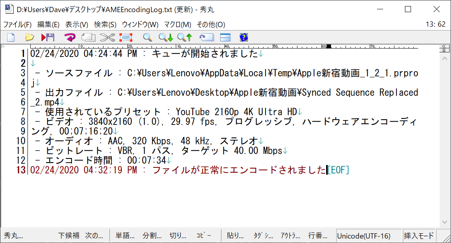Image resolution: width=451 pixels, height=243 pixels.
Task: Open the ファイル(F) menu
Action: [x=17, y=25]
